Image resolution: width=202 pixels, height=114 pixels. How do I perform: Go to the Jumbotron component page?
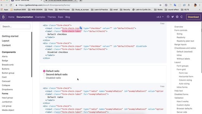click(x=7, y=102)
